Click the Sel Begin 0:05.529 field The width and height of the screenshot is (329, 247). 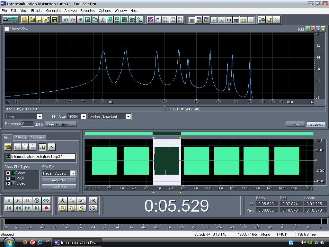tap(267, 204)
